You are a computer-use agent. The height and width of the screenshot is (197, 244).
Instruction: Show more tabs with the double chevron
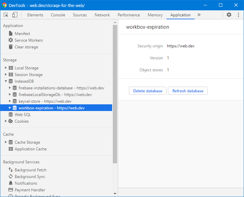(199, 15)
